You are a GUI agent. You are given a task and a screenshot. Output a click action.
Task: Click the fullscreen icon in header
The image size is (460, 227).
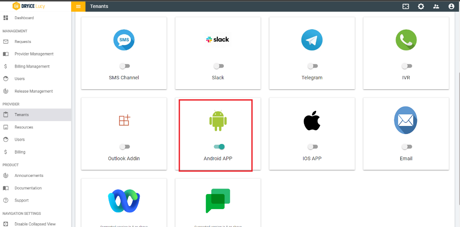406,6
